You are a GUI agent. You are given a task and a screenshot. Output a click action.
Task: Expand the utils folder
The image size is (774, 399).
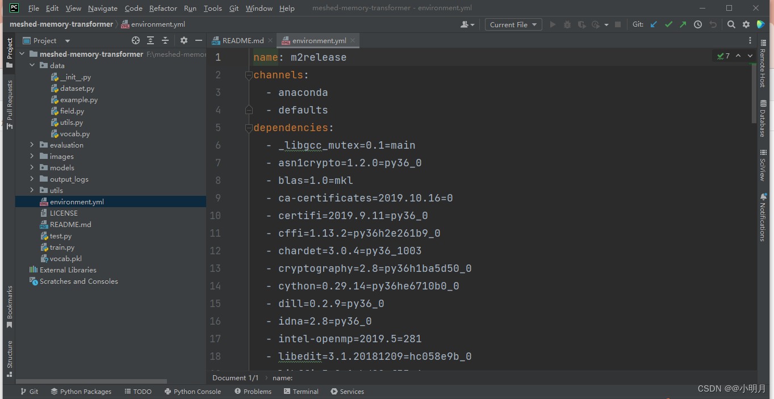[32, 190]
